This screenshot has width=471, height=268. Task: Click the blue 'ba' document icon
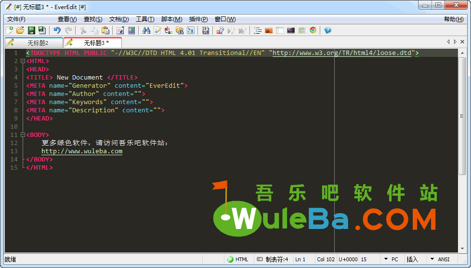tap(191, 30)
